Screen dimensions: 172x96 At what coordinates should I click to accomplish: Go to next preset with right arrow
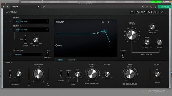[x=8, y=7]
